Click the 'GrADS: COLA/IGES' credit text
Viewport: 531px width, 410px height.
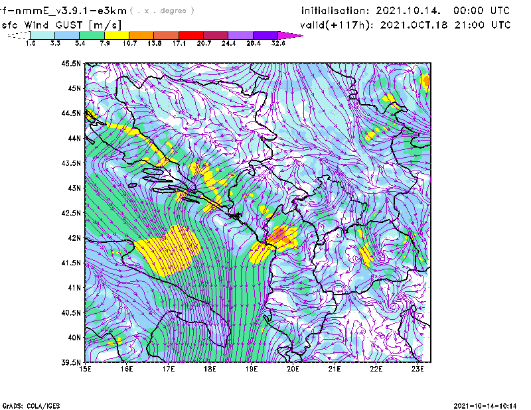tap(31, 406)
